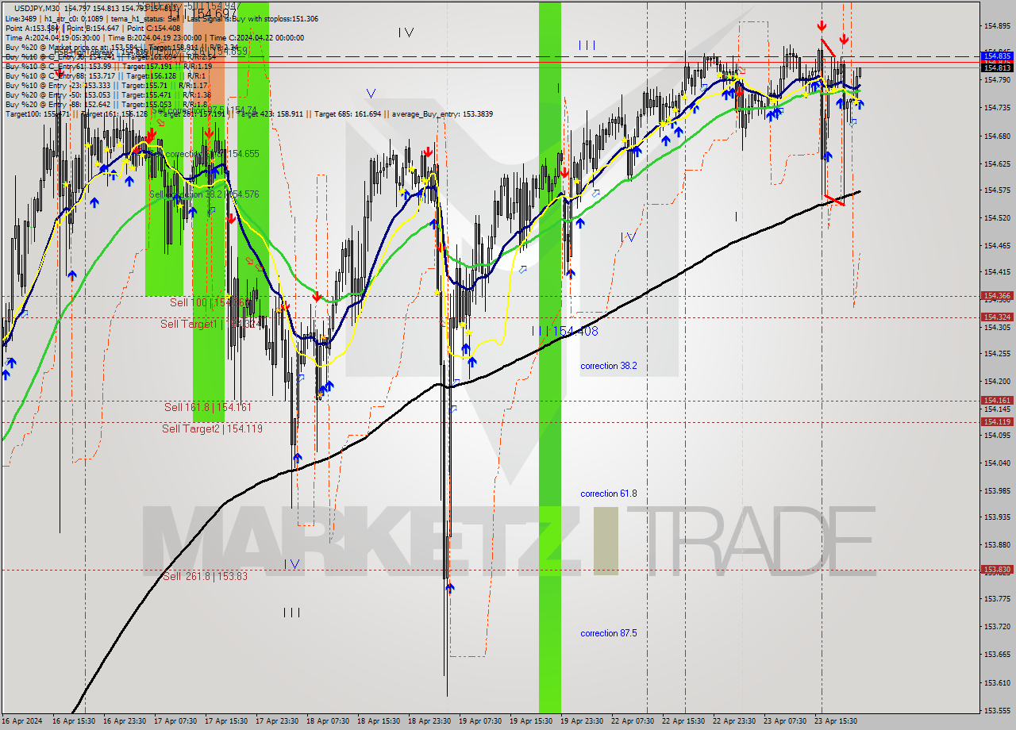Click the '16 Apr 2024' time axis label
The width and height of the screenshot is (1016, 730).
click(21, 721)
